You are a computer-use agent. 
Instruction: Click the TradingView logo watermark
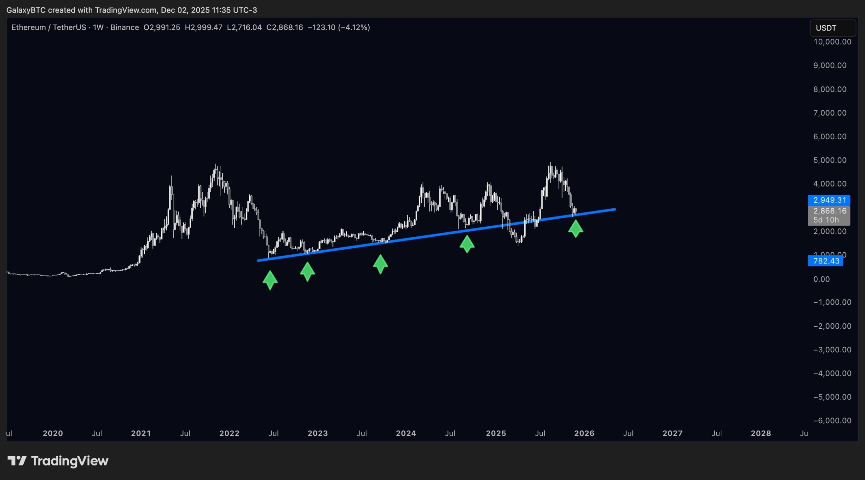(57, 460)
